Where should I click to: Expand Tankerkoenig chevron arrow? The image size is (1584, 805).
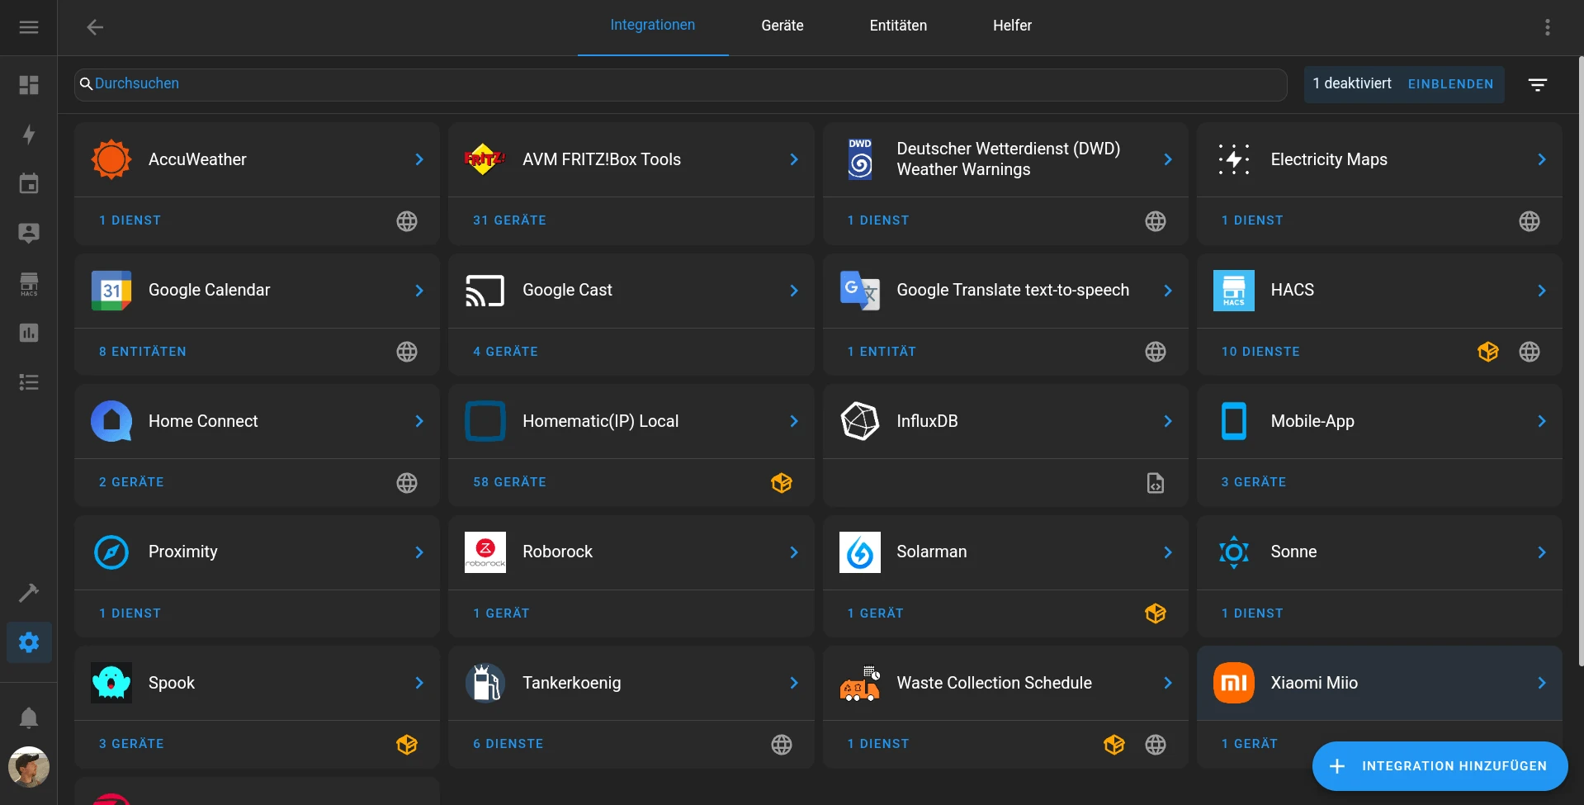[x=794, y=683]
